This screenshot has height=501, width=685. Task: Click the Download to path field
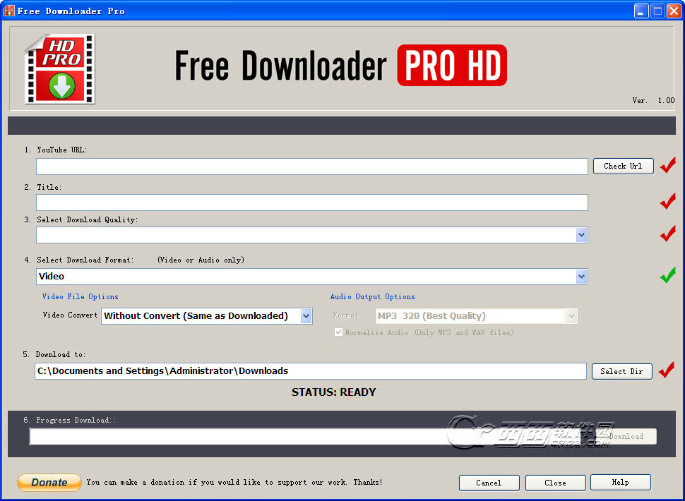(311, 371)
